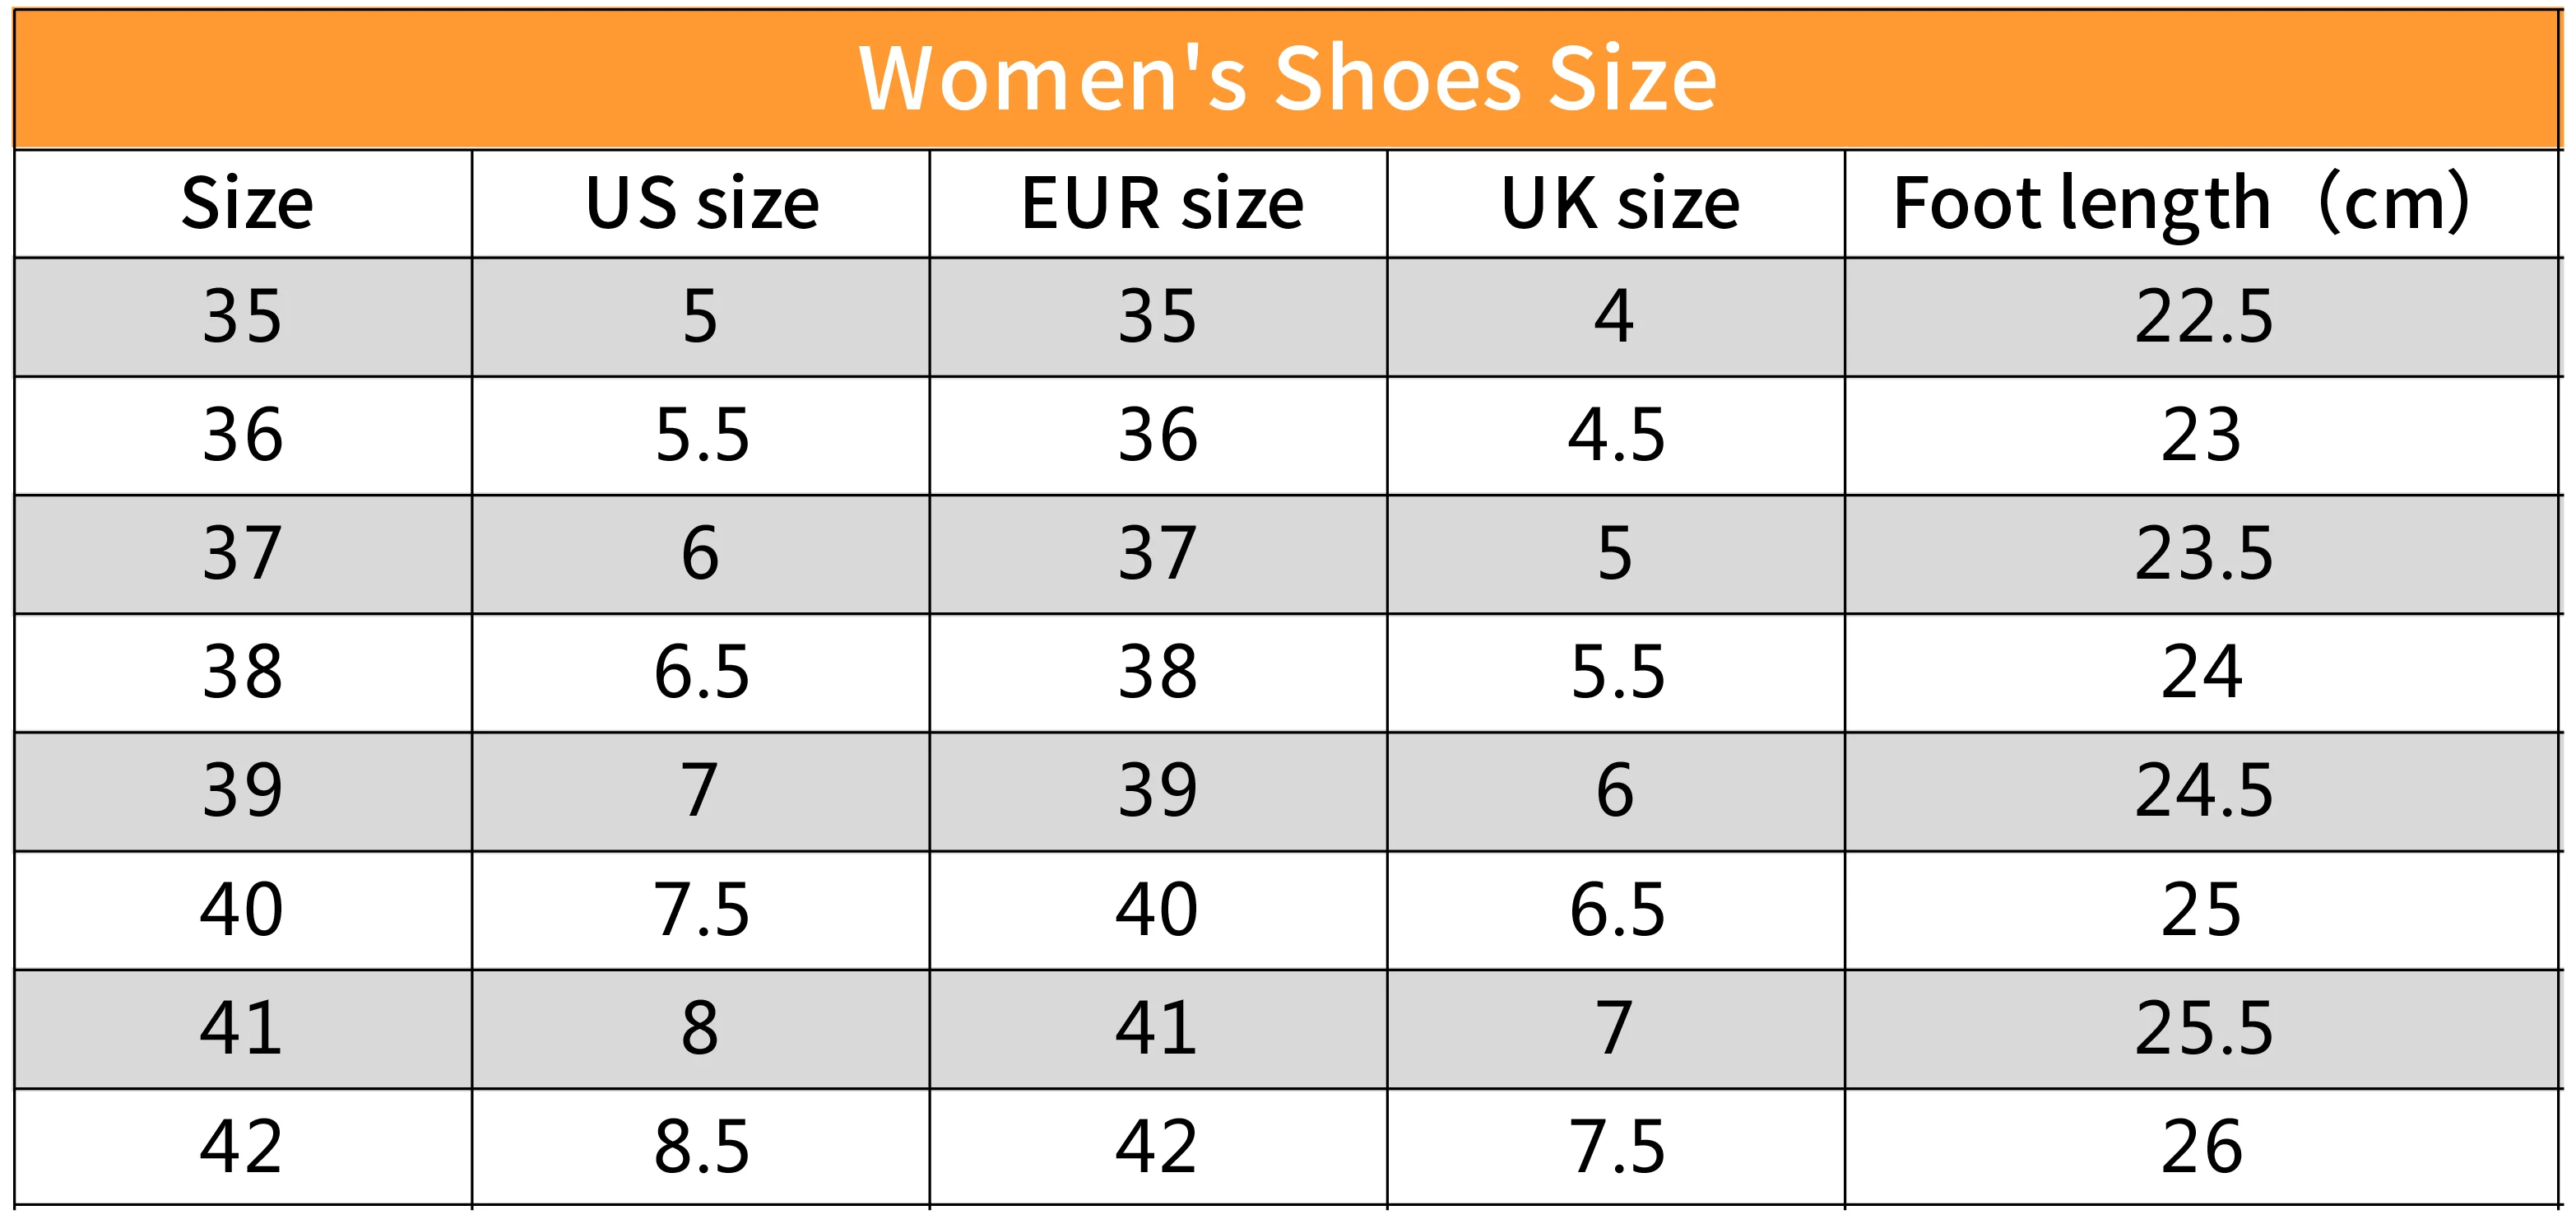
Task: Select the "US size" column header
Action: [x=701, y=204]
